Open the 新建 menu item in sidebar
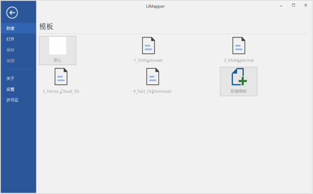 click(11, 28)
